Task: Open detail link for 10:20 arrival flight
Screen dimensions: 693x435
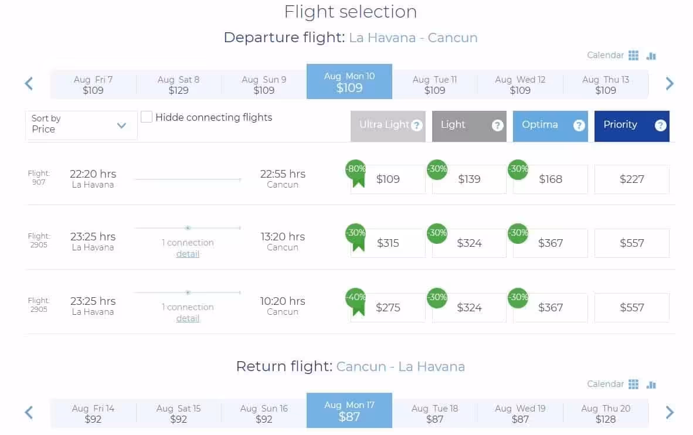Action: [188, 318]
